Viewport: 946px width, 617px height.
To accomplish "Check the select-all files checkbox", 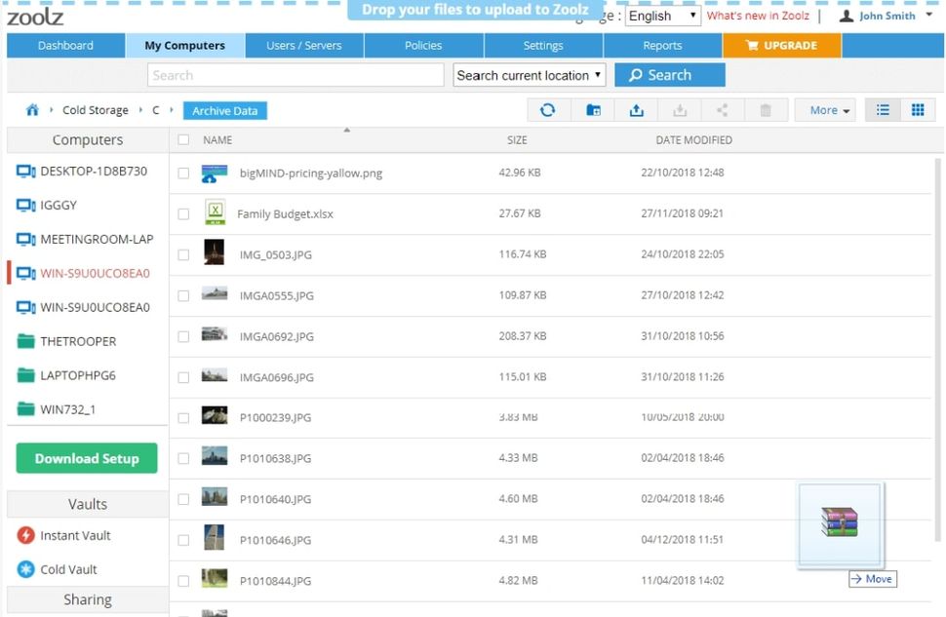I will (x=183, y=139).
